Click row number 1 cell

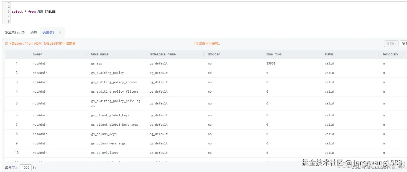coord(17,63)
